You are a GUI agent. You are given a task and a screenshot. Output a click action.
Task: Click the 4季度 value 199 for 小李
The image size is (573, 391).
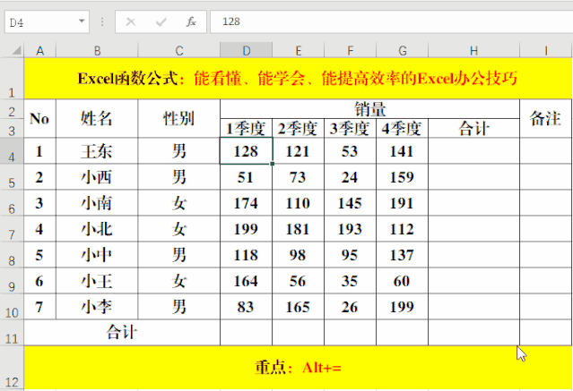point(402,307)
